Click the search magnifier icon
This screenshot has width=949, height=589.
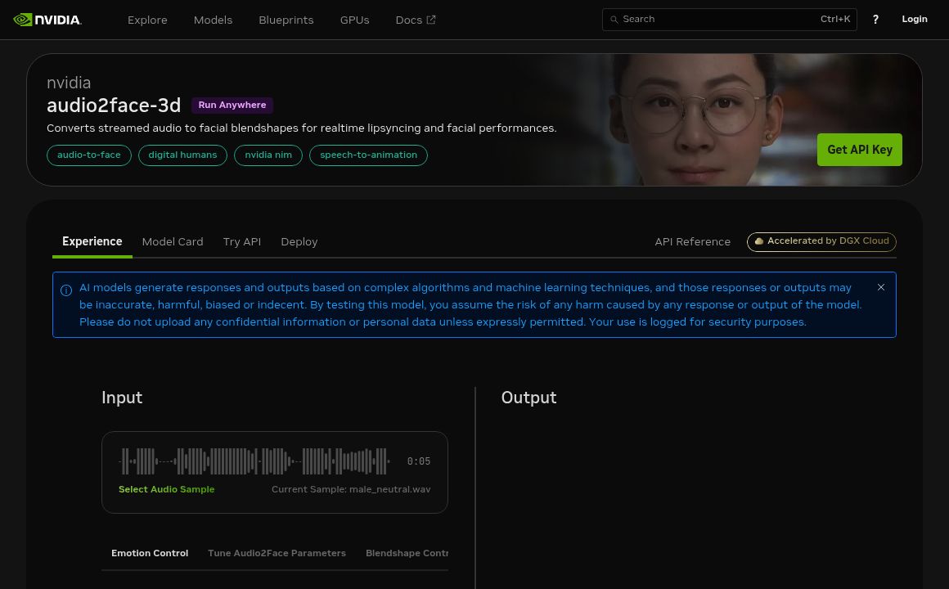point(614,20)
